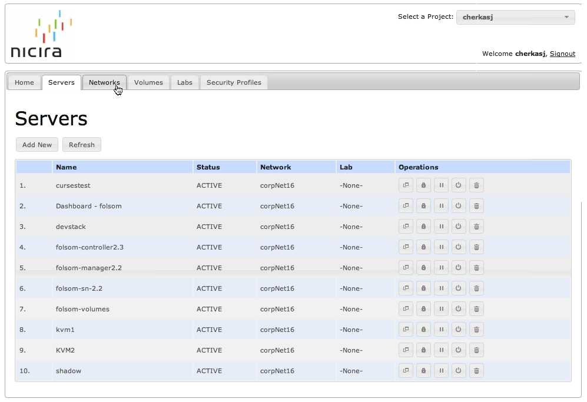Image resolution: width=587 pixels, height=402 pixels.
Task: Click trash icon for Dashboard - folsom
Action: [x=476, y=206]
